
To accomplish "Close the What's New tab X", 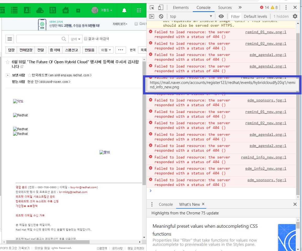I will 203,204.
